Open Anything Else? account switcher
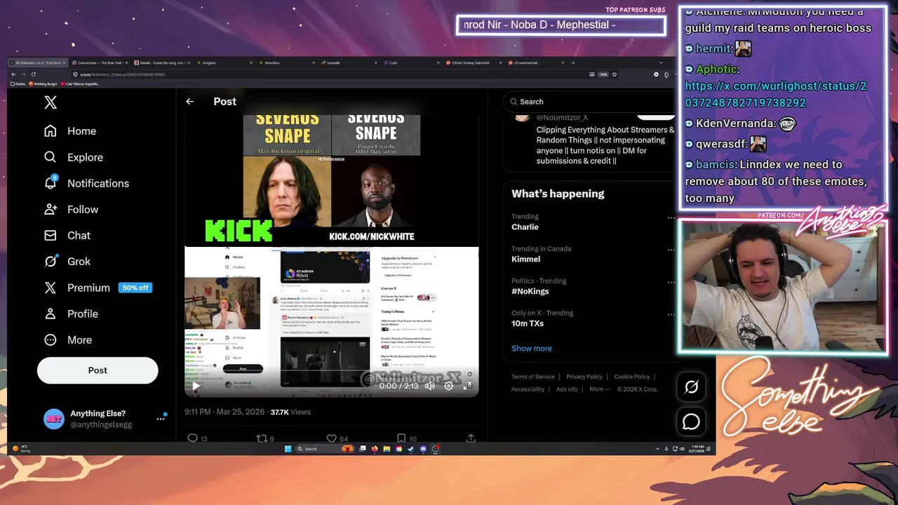 tap(105, 419)
